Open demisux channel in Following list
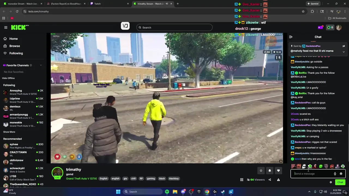 23,108
